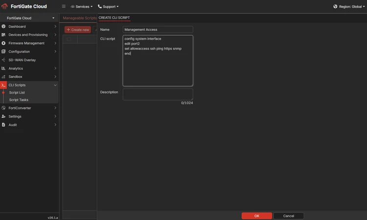Switch to Manageable Scripts tab
Image resolution: width=367 pixels, height=220 pixels.
(x=80, y=18)
